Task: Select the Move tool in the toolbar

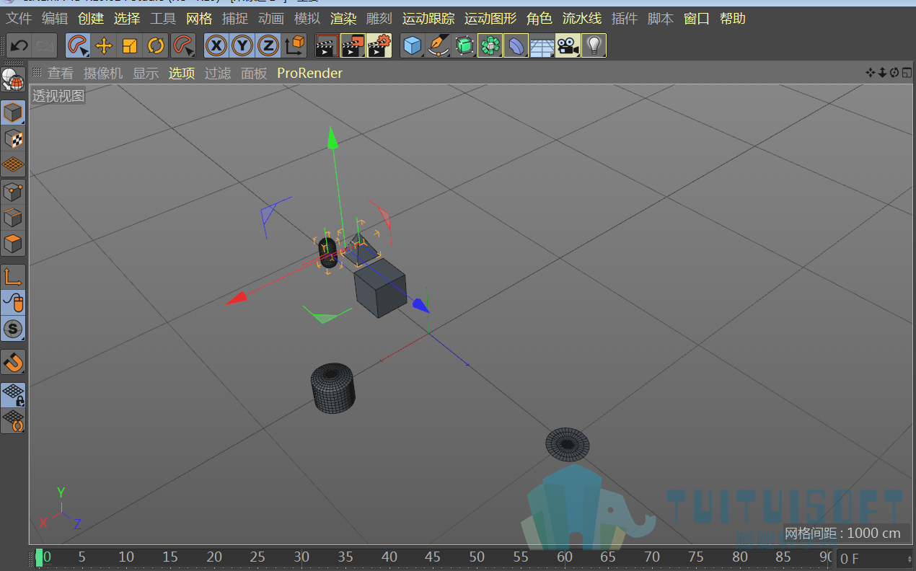Action: coord(104,46)
